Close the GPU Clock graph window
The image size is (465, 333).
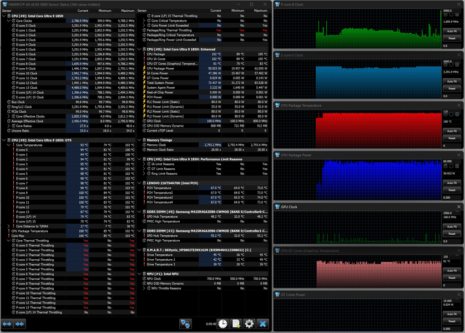coord(459,206)
